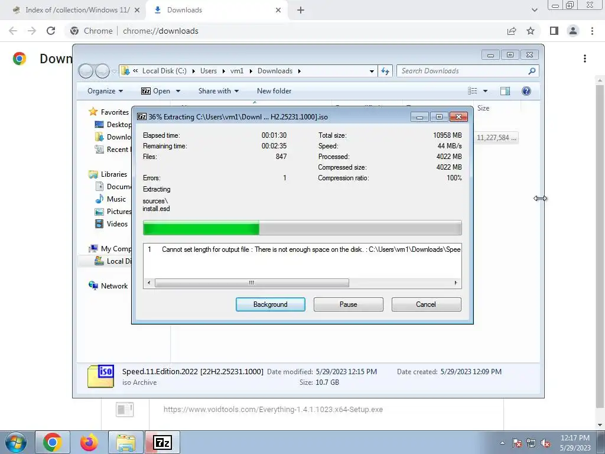Open Downloads page more actions menu
The height and width of the screenshot is (454, 605).
tap(585, 59)
